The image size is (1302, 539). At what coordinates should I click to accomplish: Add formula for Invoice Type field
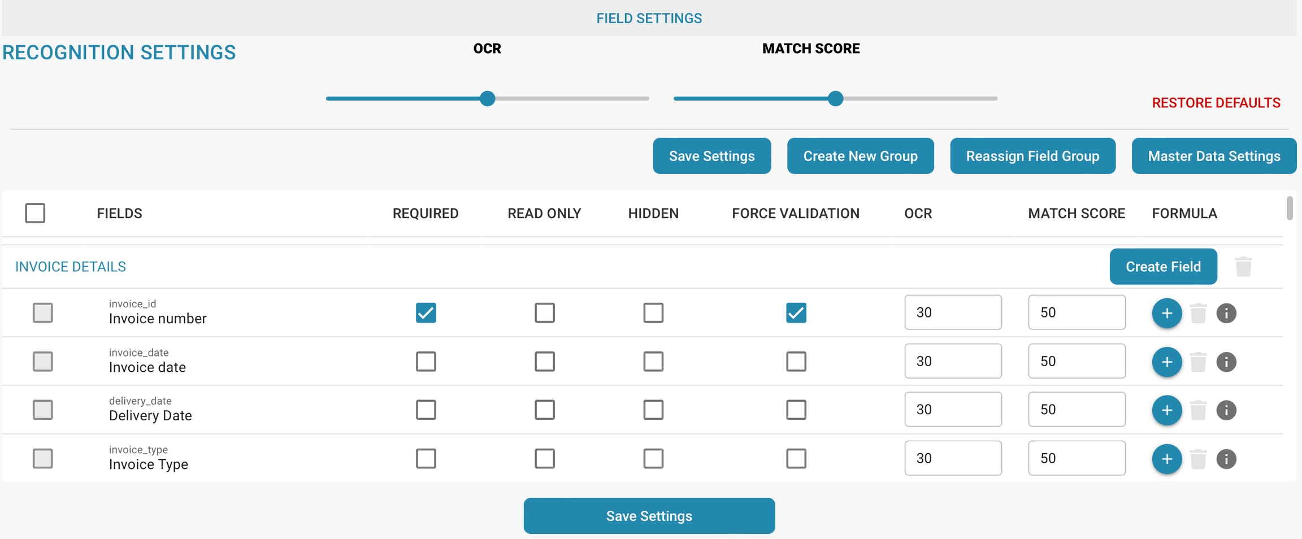tap(1166, 459)
